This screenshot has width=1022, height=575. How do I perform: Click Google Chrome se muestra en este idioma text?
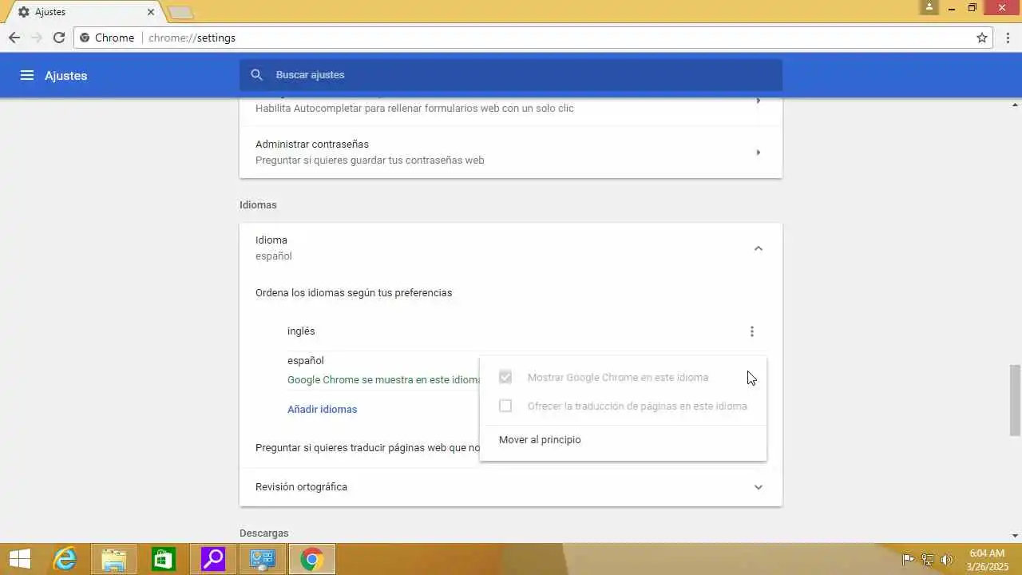point(385,380)
